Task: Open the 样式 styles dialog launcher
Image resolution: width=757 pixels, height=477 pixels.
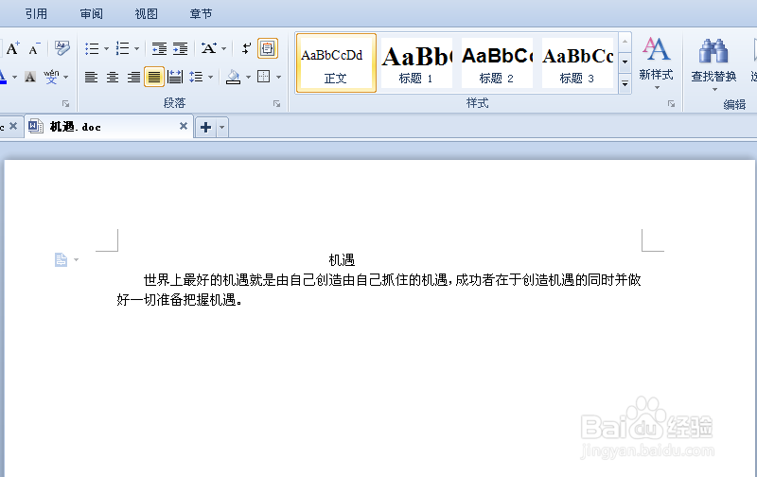Action: click(x=671, y=104)
